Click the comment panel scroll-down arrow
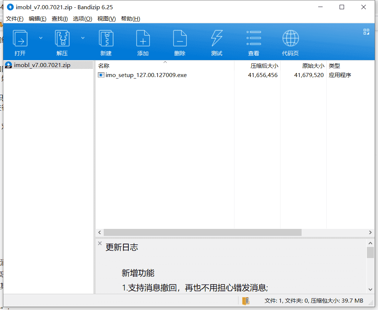The height and width of the screenshot is (310, 378). tap(370, 289)
